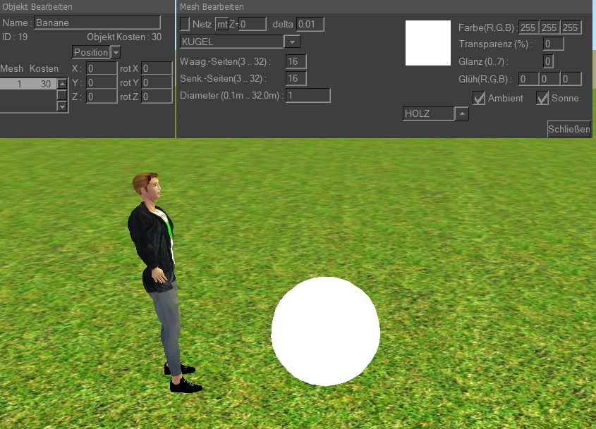Select mesh row 1 in mesh list
The width and height of the screenshot is (596, 429).
pyautogui.click(x=27, y=84)
